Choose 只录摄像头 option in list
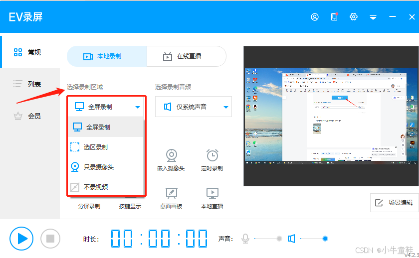Screen dimensions: 419x258 [106, 167]
